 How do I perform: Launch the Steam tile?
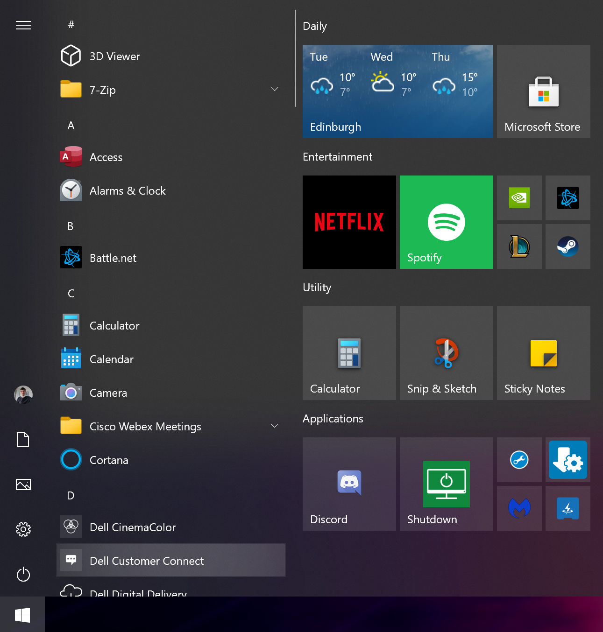(x=568, y=246)
